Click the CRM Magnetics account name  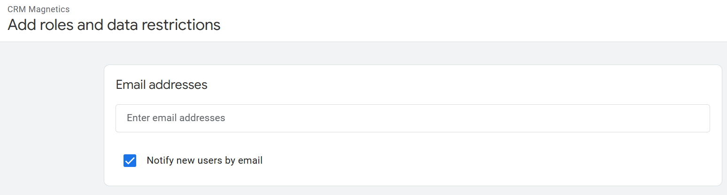tap(39, 9)
